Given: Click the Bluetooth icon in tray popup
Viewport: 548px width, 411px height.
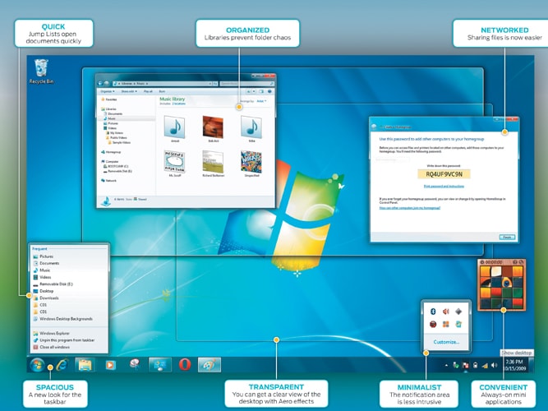Looking at the screenshot, I should point(431,312).
